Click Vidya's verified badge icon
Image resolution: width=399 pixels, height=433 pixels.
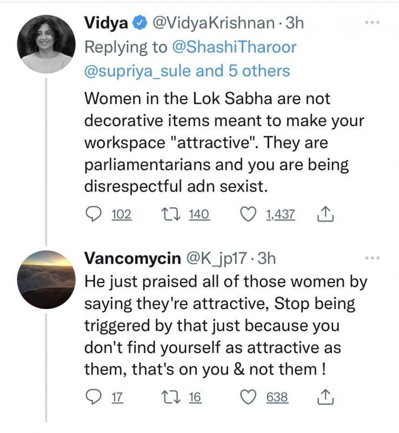click(139, 23)
